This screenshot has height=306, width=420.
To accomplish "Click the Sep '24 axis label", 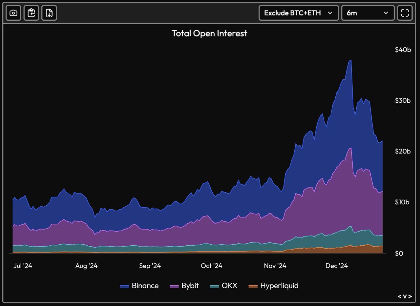I will (x=150, y=266).
